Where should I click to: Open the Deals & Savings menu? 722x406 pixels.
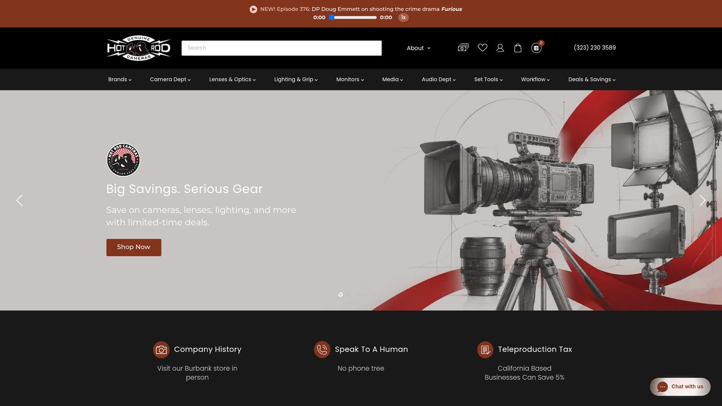[x=592, y=79]
